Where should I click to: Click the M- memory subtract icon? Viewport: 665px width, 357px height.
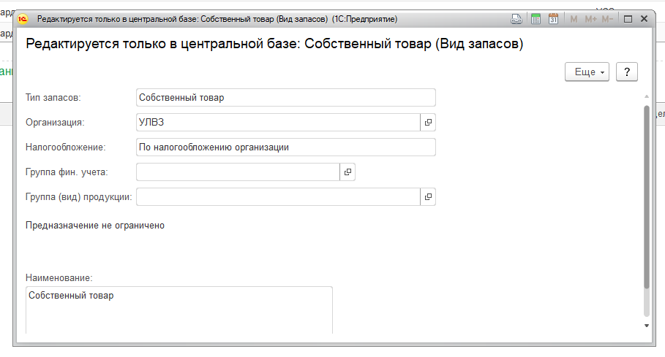pos(607,19)
